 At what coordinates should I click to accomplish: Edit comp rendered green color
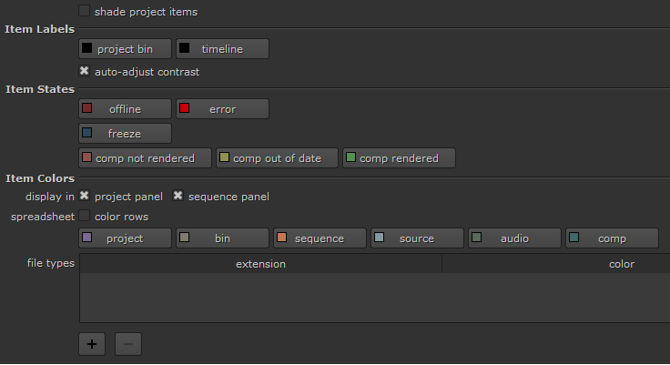pyautogui.click(x=399, y=158)
